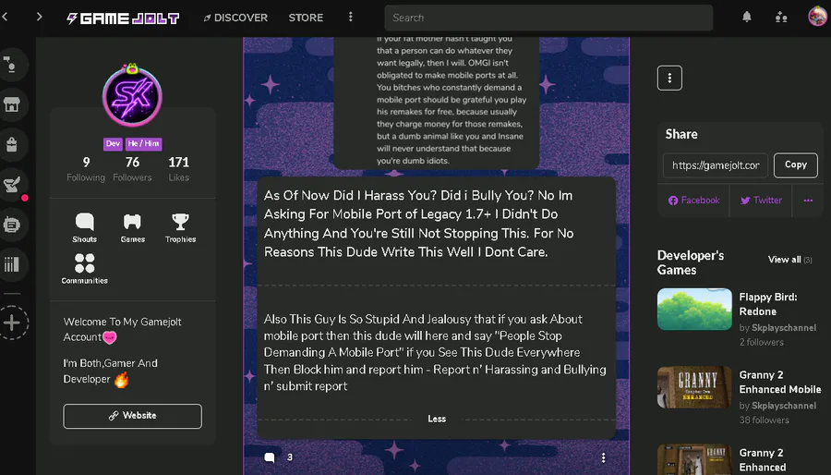Share the post on Twitter
This screenshot has height=475, width=831.
pos(761,201)
